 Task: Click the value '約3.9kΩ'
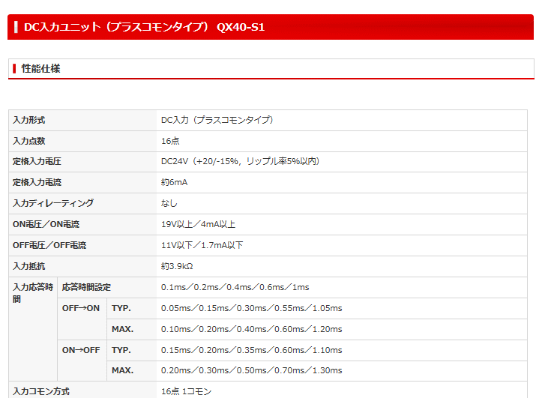coord(177,266)
